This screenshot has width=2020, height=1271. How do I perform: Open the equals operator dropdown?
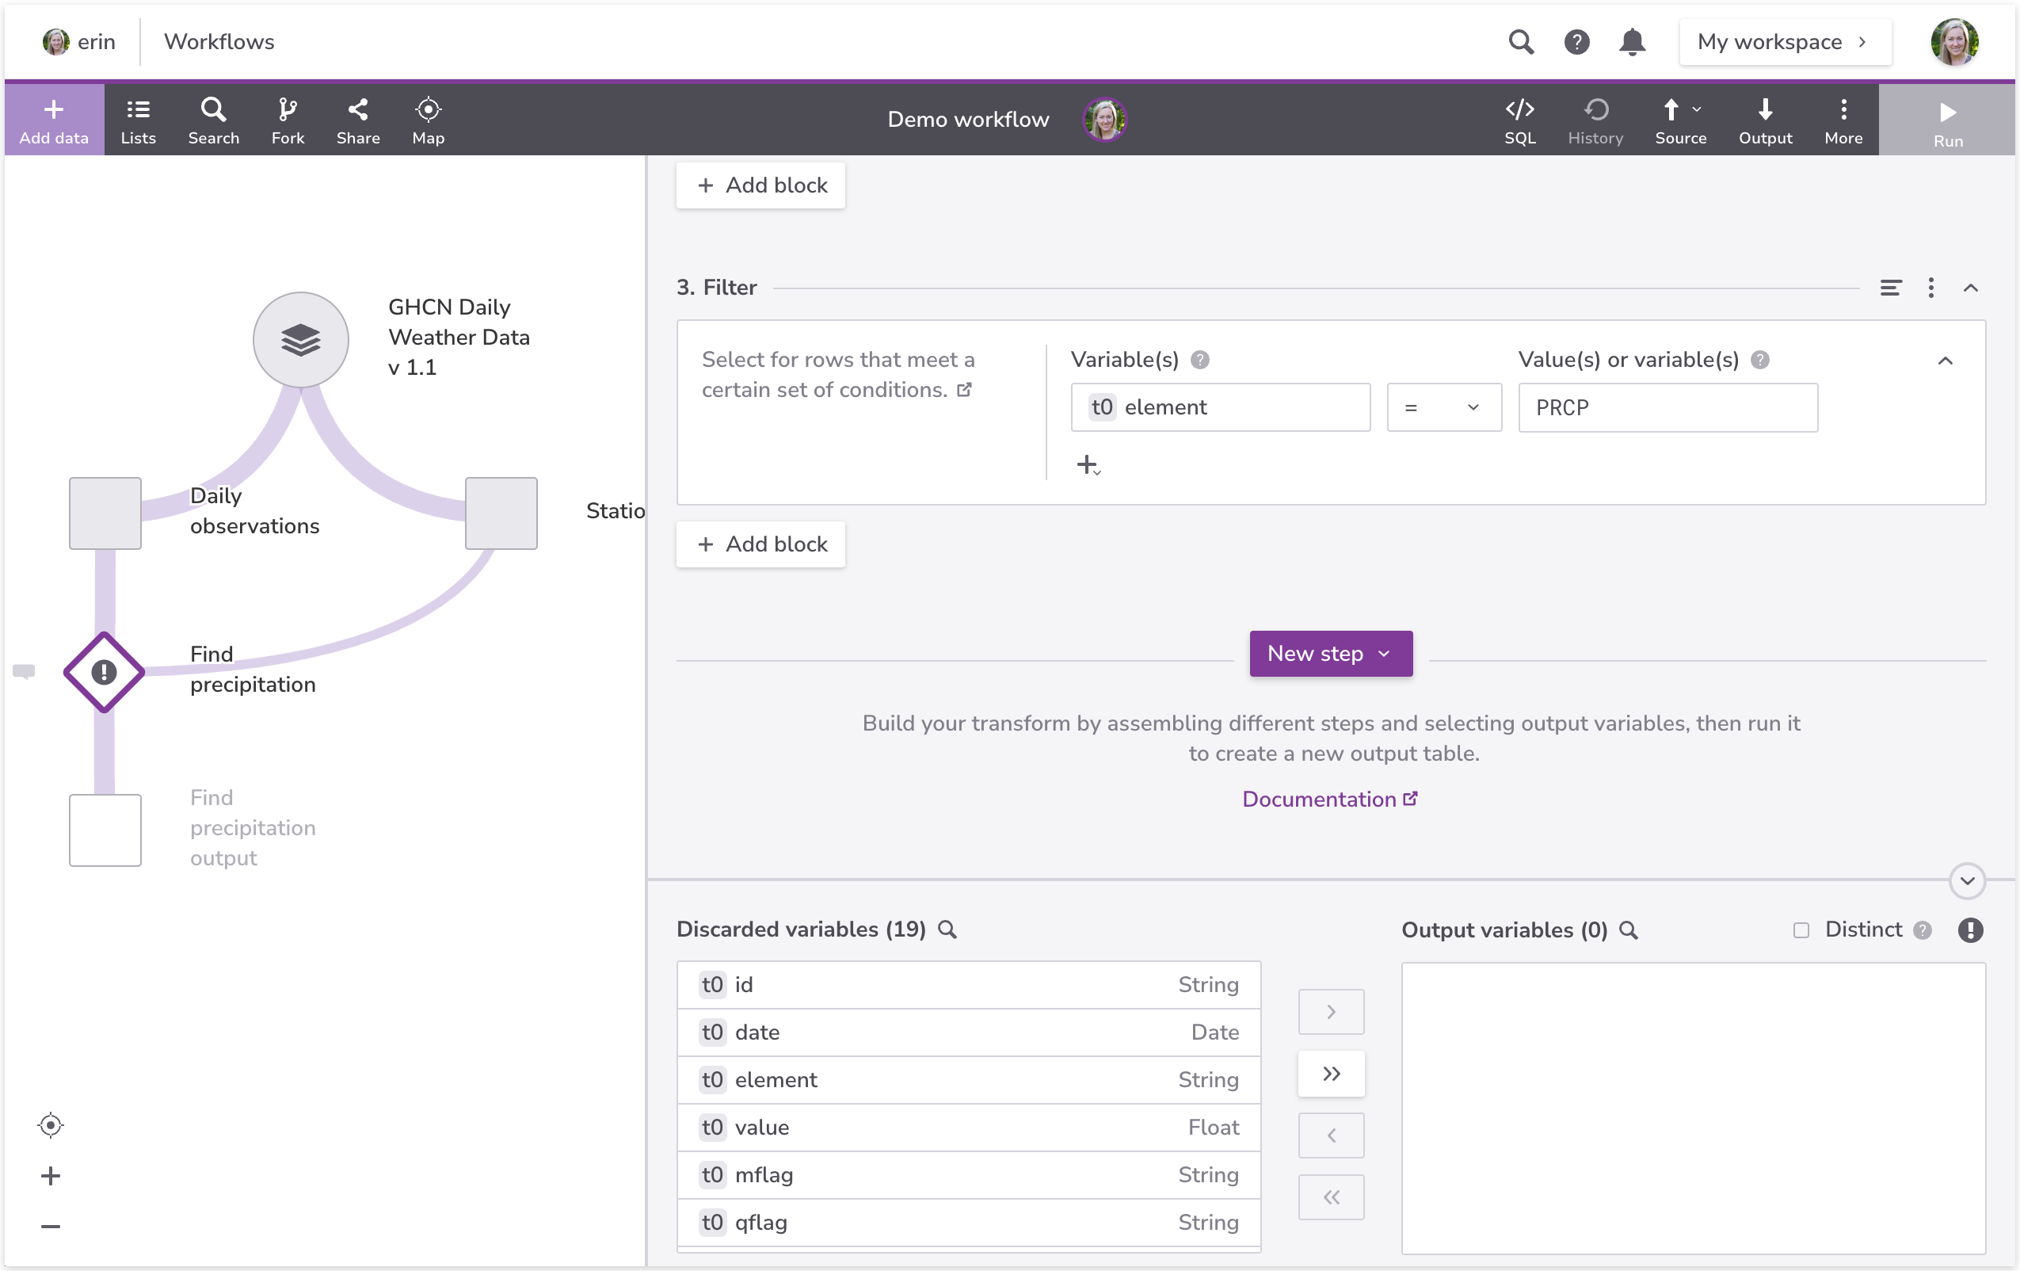pos(1443,408)
